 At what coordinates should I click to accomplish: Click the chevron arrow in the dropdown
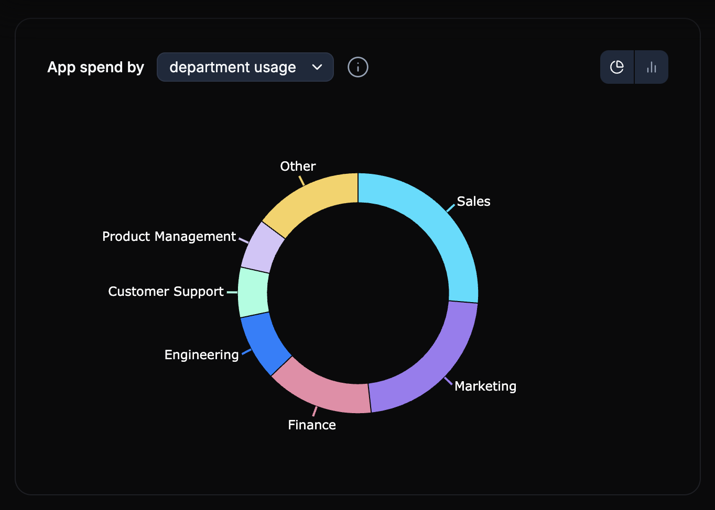click(317, 67)
